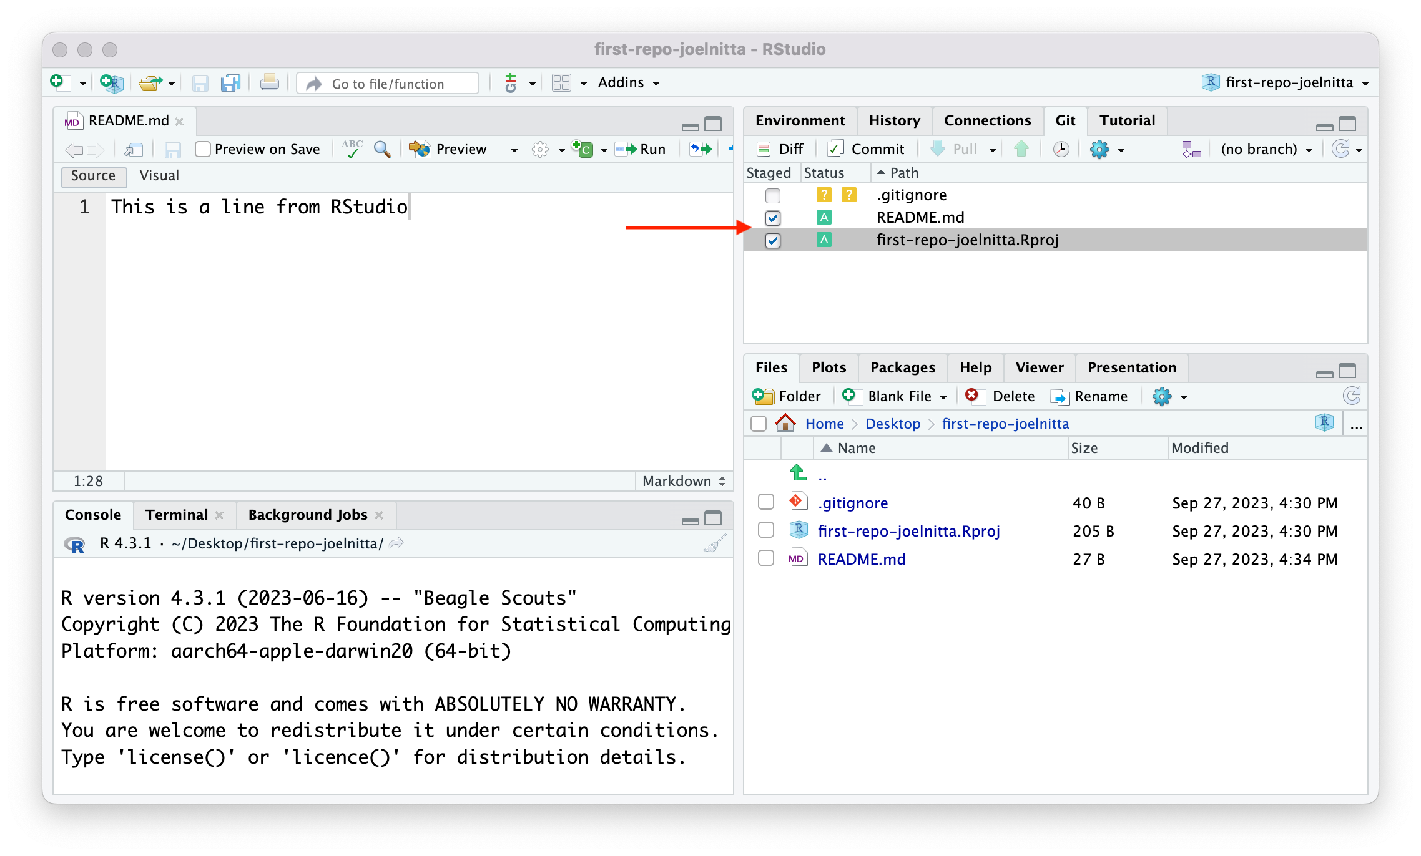The image size is (1421, 856).
Task: Click the Commit button in Git pane
Action: pos(866,149)
